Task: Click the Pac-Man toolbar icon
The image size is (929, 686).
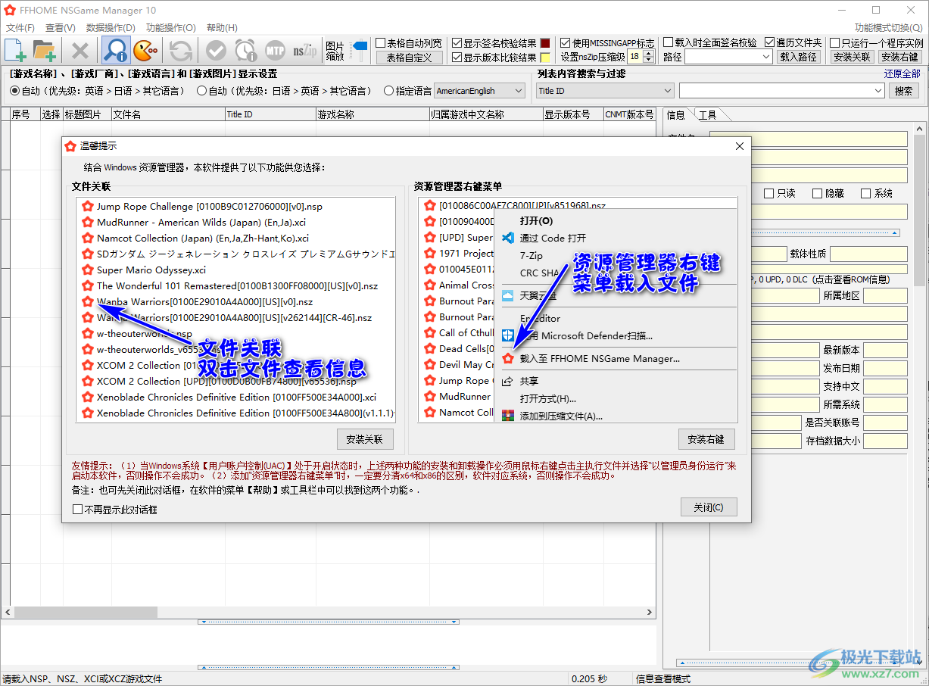Action: coord(145,51)
